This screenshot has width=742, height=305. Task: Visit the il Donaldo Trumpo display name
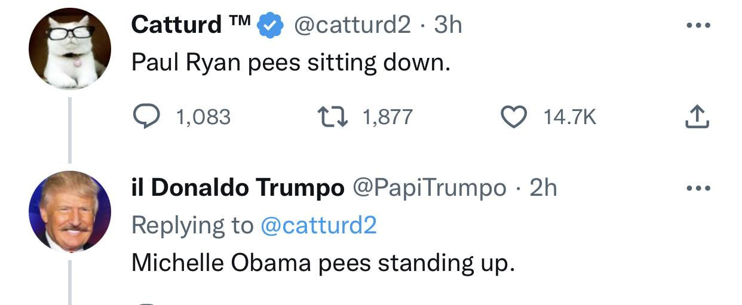[x=238, y=188]
